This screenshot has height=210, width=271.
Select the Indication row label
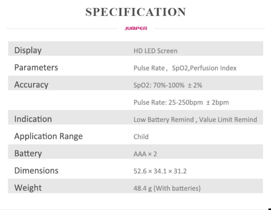point(33,119)
